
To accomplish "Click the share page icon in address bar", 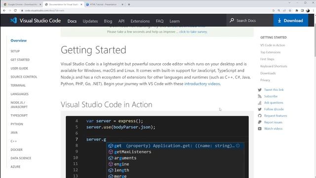I will coord(284,10).
